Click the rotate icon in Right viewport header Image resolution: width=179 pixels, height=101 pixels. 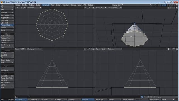[x=171, y=49]
